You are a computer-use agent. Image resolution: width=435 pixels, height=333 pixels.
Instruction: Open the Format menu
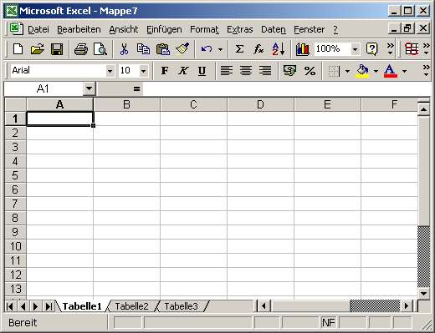coord(204,29)
